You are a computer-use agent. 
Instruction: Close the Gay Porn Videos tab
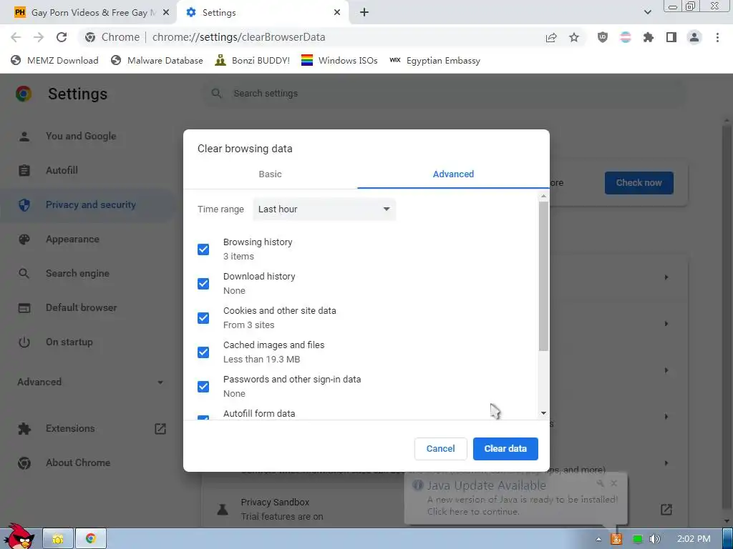(165, 13)
